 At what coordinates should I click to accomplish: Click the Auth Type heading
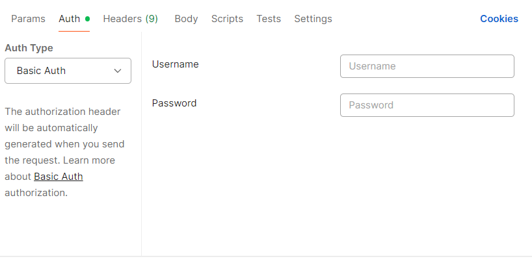pos(29,48)
